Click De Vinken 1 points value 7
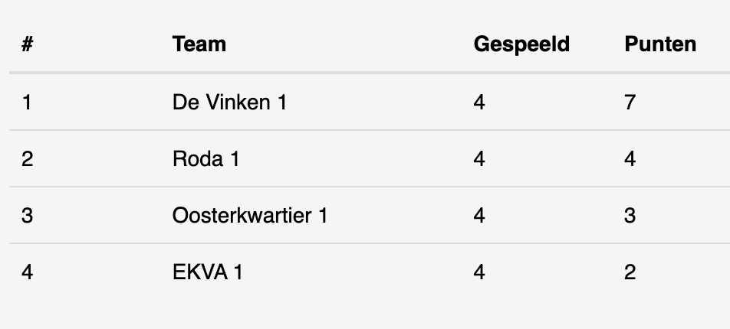The image size is (730, 329). click(x=630, y=103)
